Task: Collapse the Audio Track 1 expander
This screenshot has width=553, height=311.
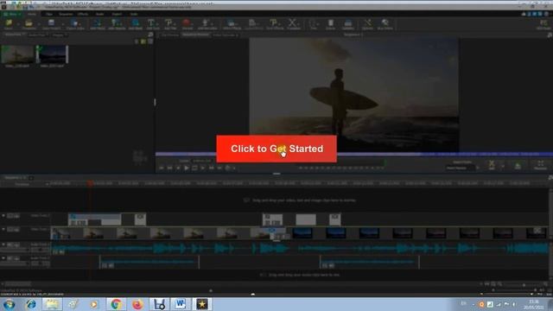Action: point(3,244)
